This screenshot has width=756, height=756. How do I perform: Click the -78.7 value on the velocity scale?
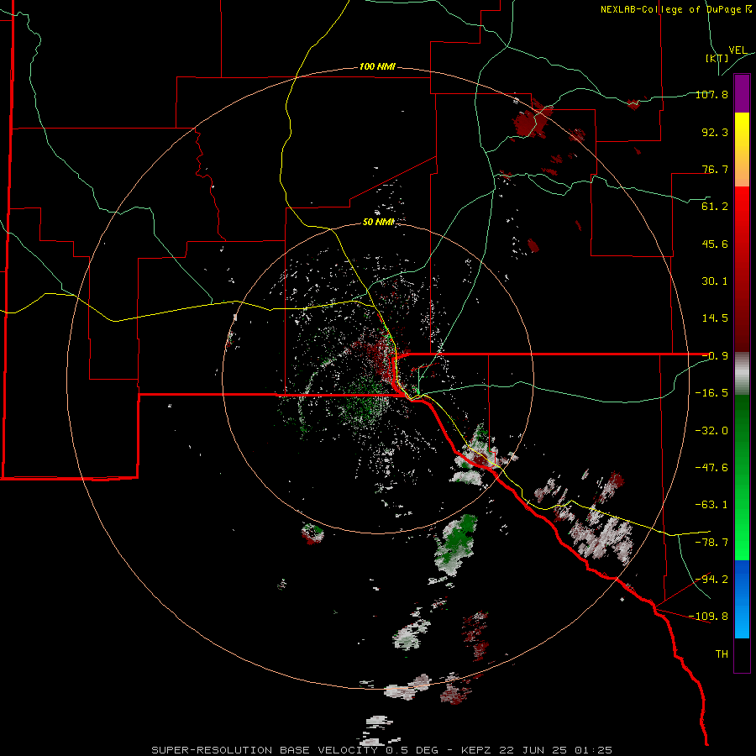(711, 543)
